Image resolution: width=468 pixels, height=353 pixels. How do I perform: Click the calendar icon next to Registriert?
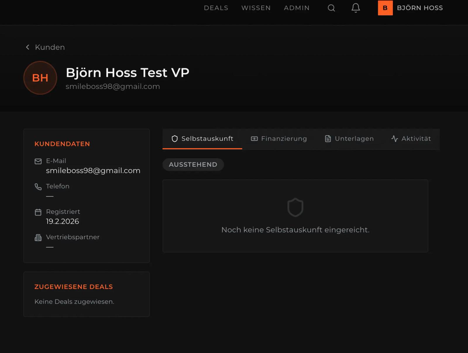(x=38, y=212)
